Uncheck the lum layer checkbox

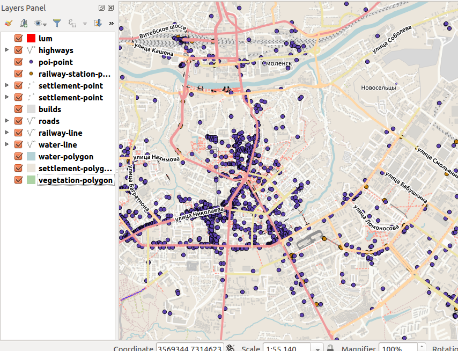[18, 39]
